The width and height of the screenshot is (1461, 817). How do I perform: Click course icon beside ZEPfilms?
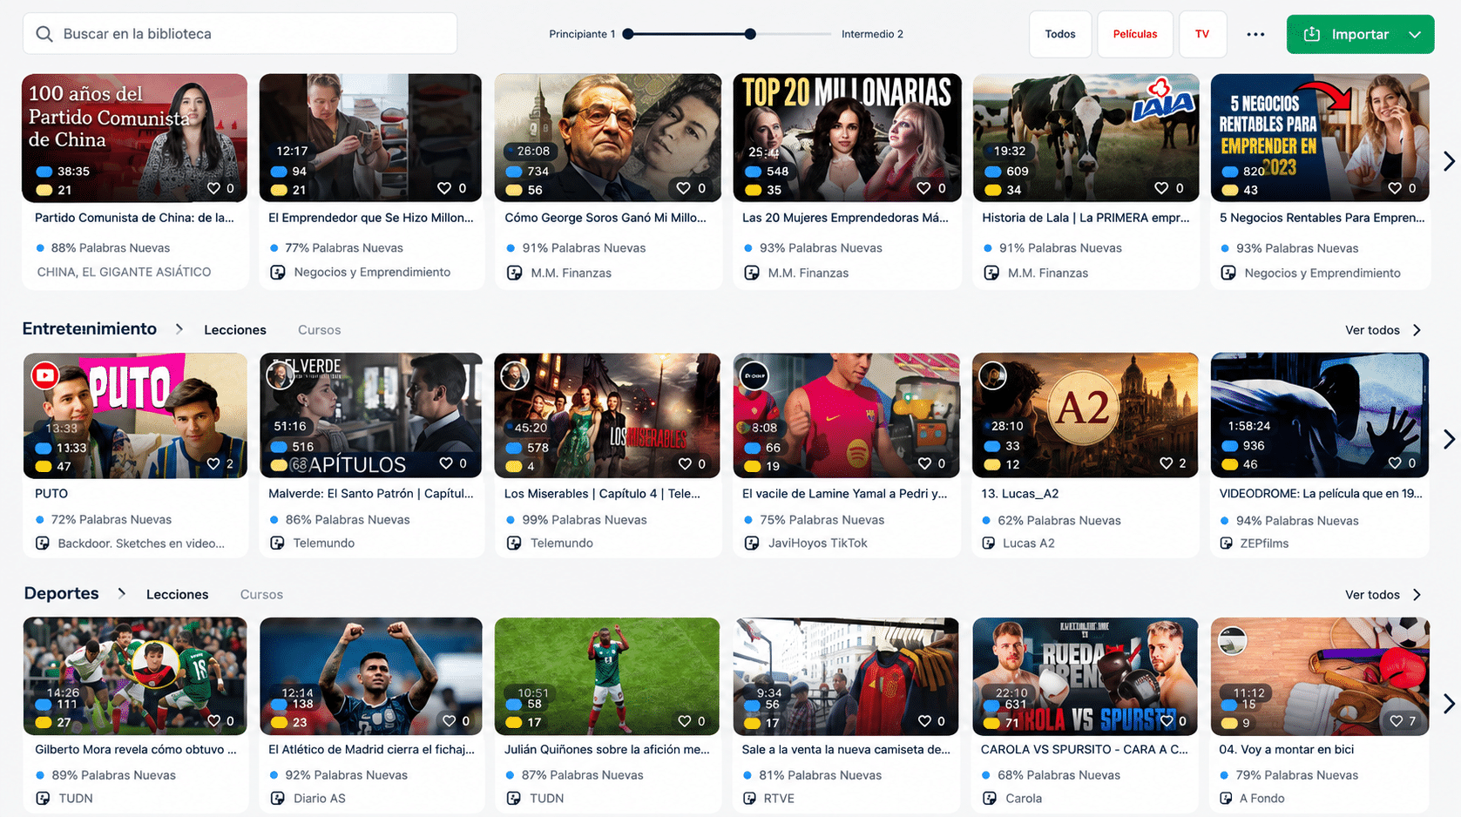point(1226,543)
